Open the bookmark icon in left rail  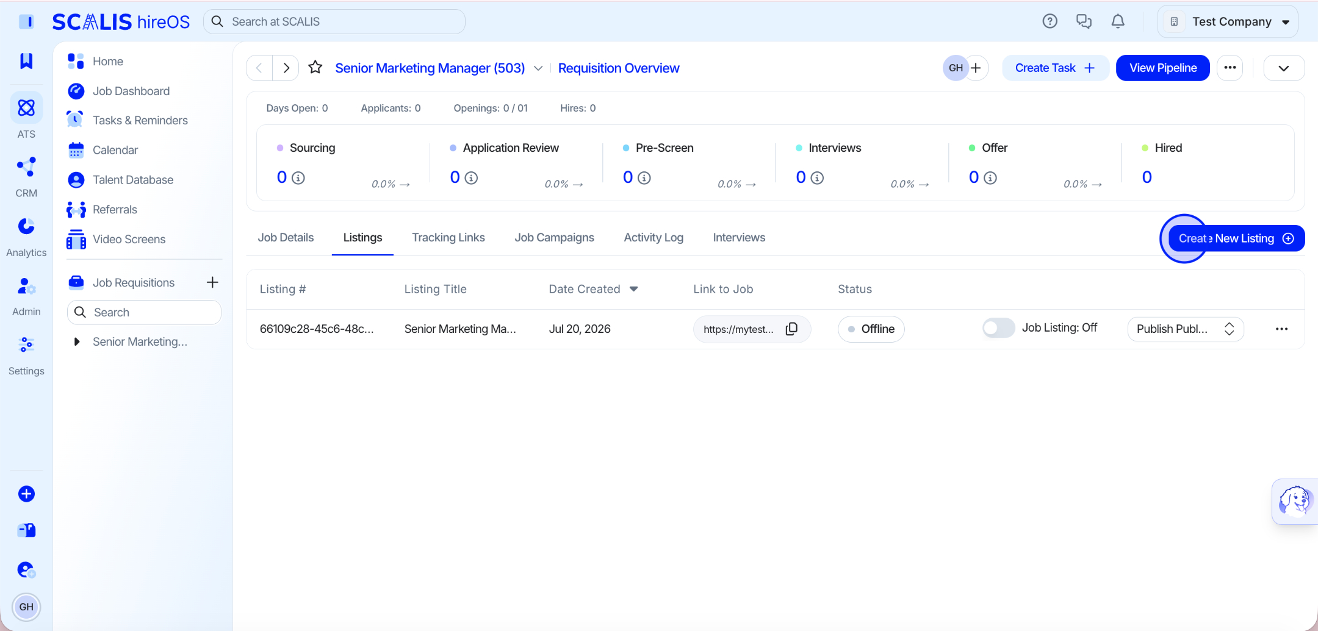click(x=26, y=60)
